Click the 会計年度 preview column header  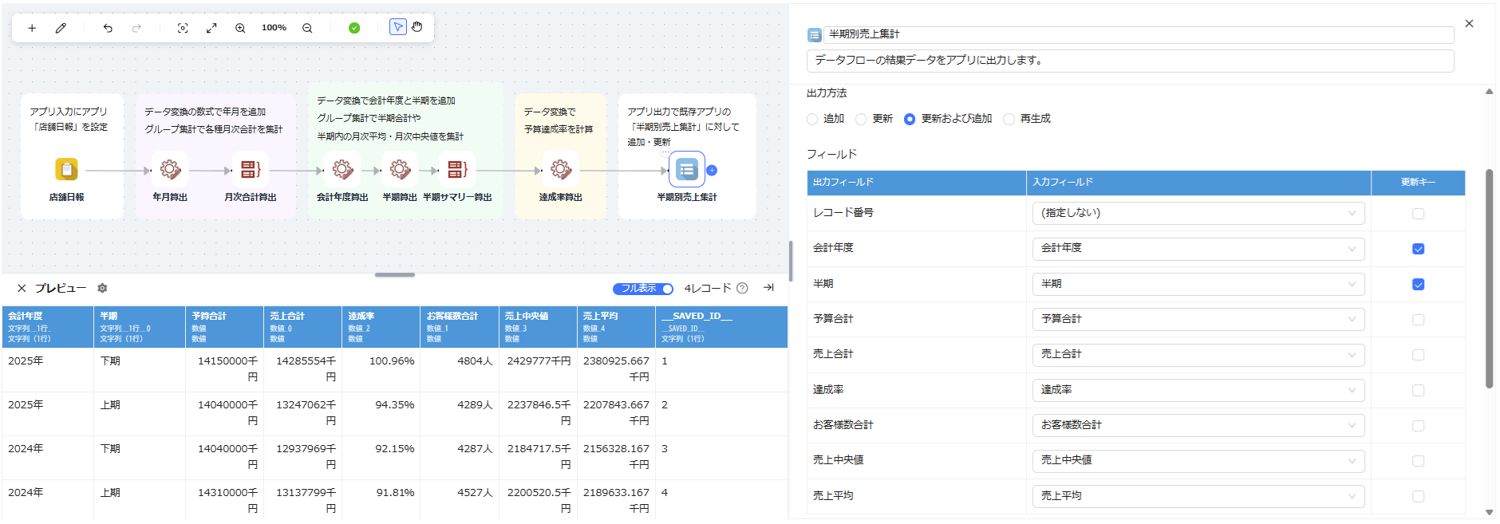pos(48,327)
